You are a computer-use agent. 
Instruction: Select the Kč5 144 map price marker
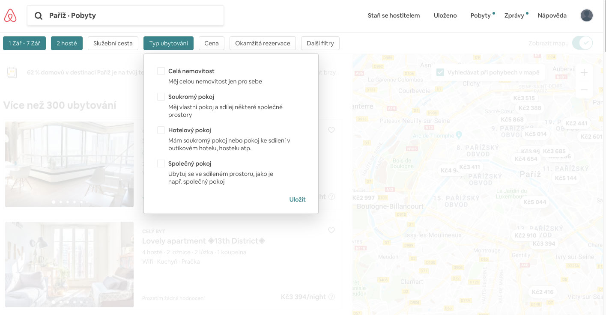[566, 178]
